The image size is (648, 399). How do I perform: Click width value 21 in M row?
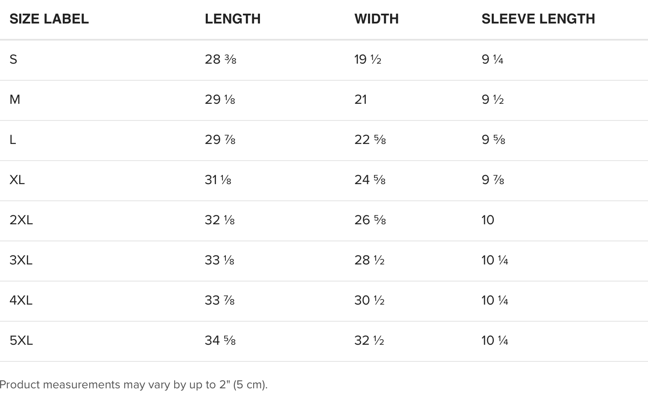click(361, 100)
